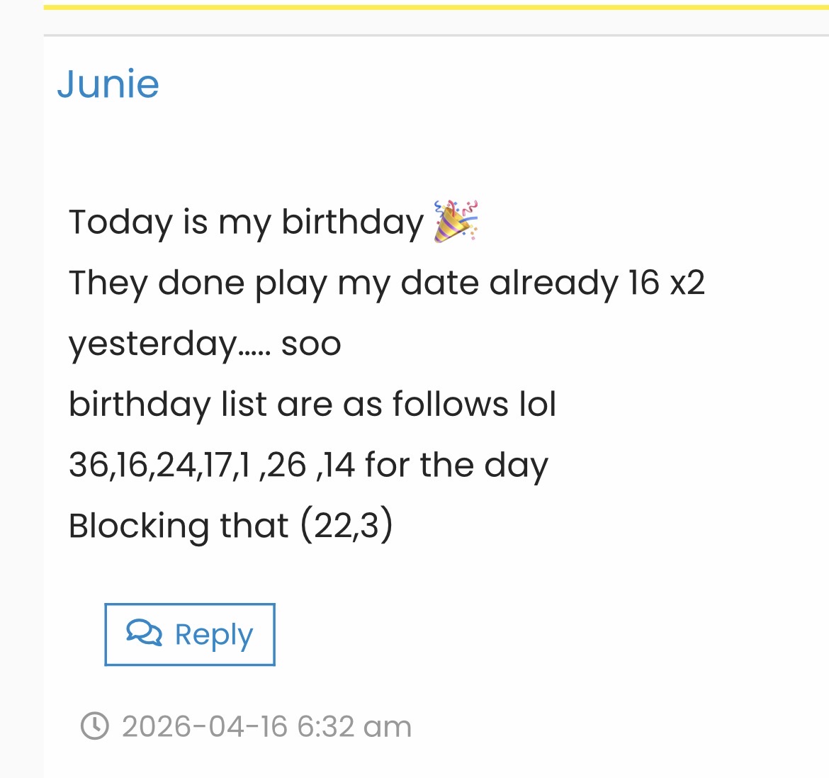Open Junie's profile link
The image size is (829, 778).
tap(108, 84)
